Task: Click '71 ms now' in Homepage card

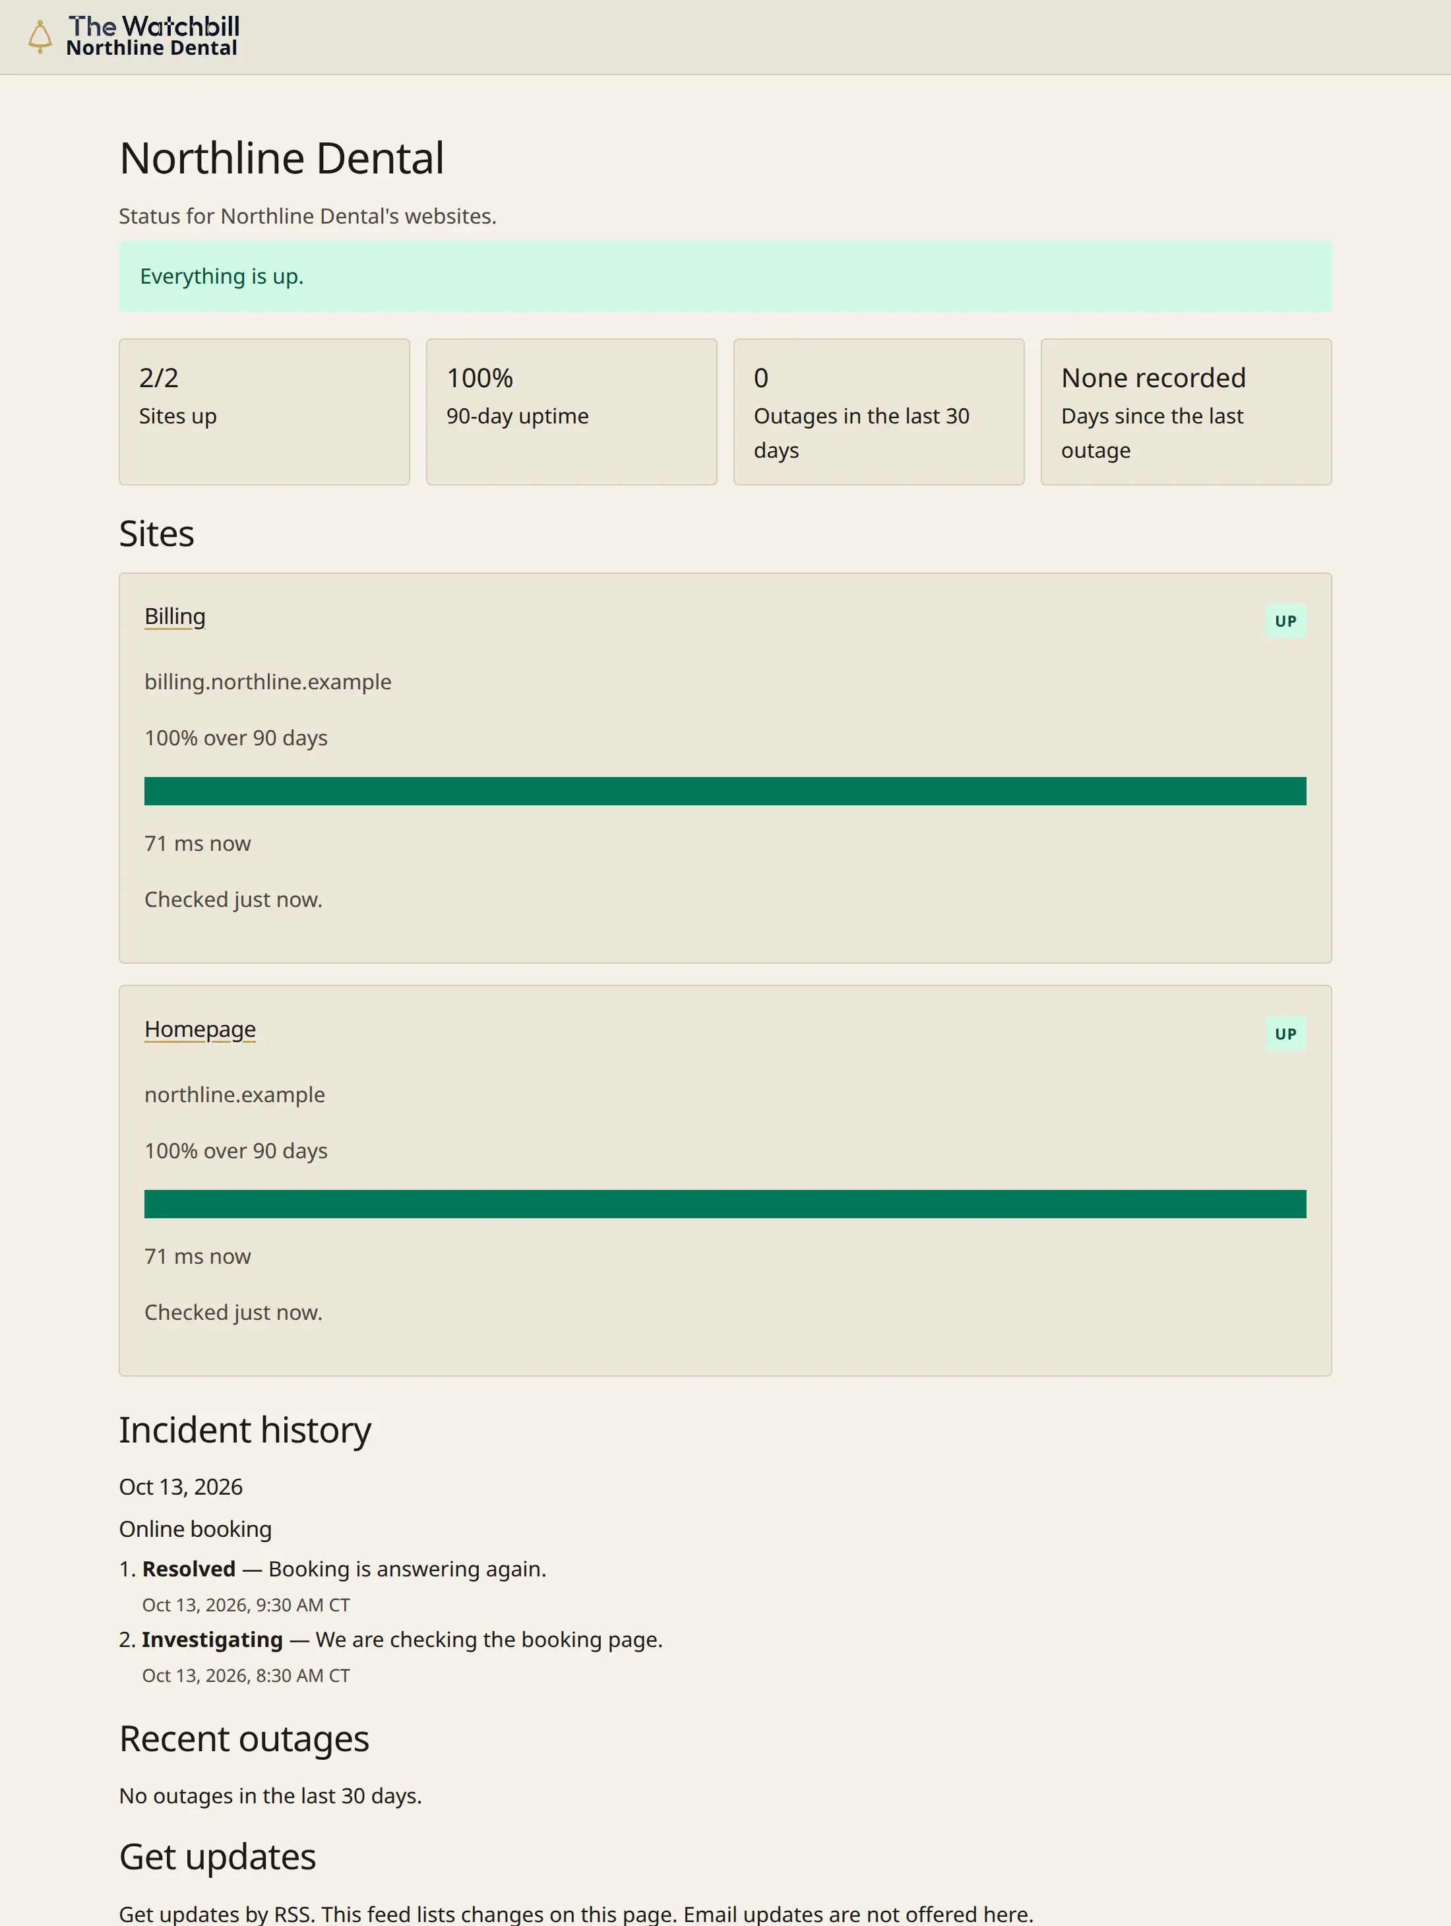Action: tap(198, 1257)
